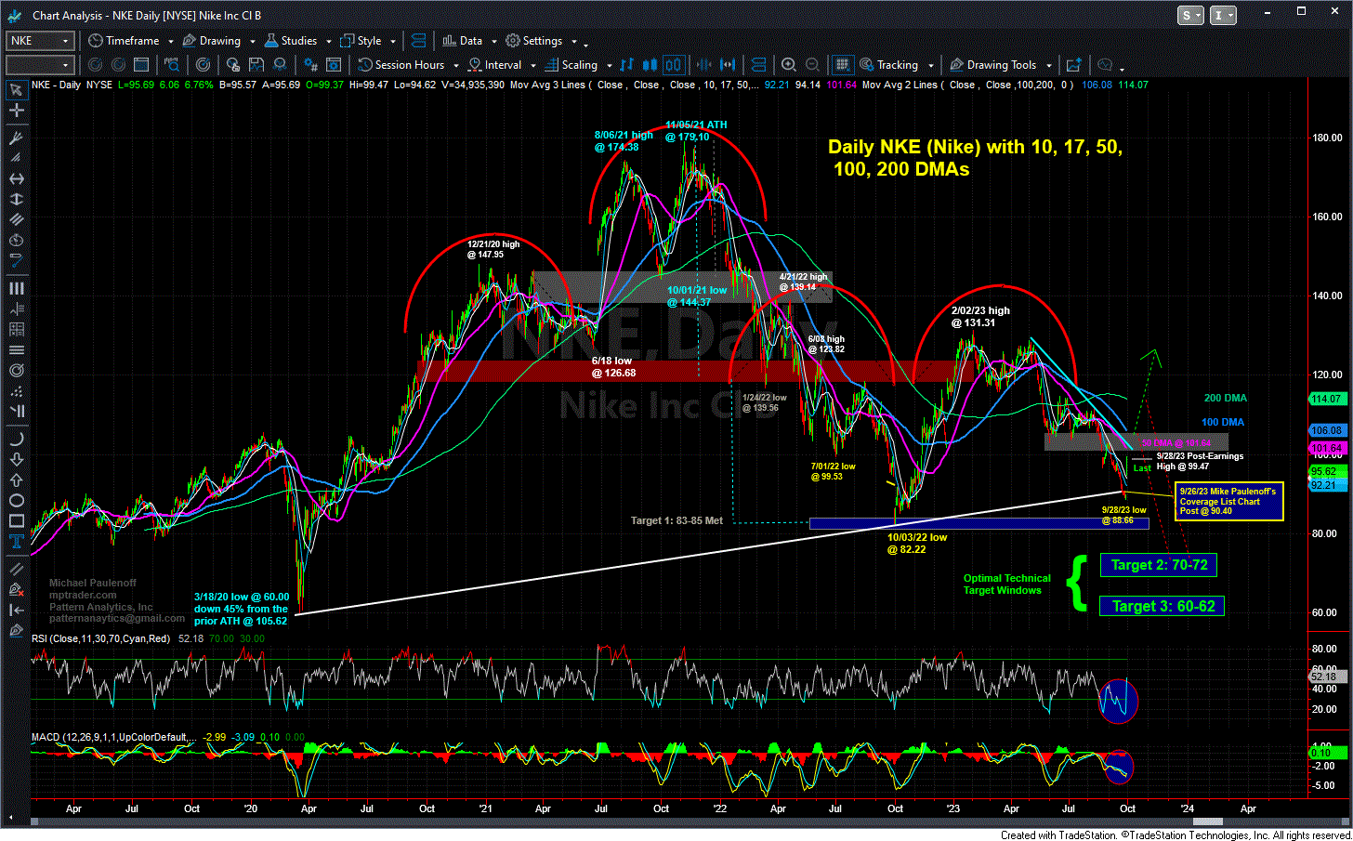Open the Timeframe menu
Screen dimensions: 1353x841
tap(125, 41)
